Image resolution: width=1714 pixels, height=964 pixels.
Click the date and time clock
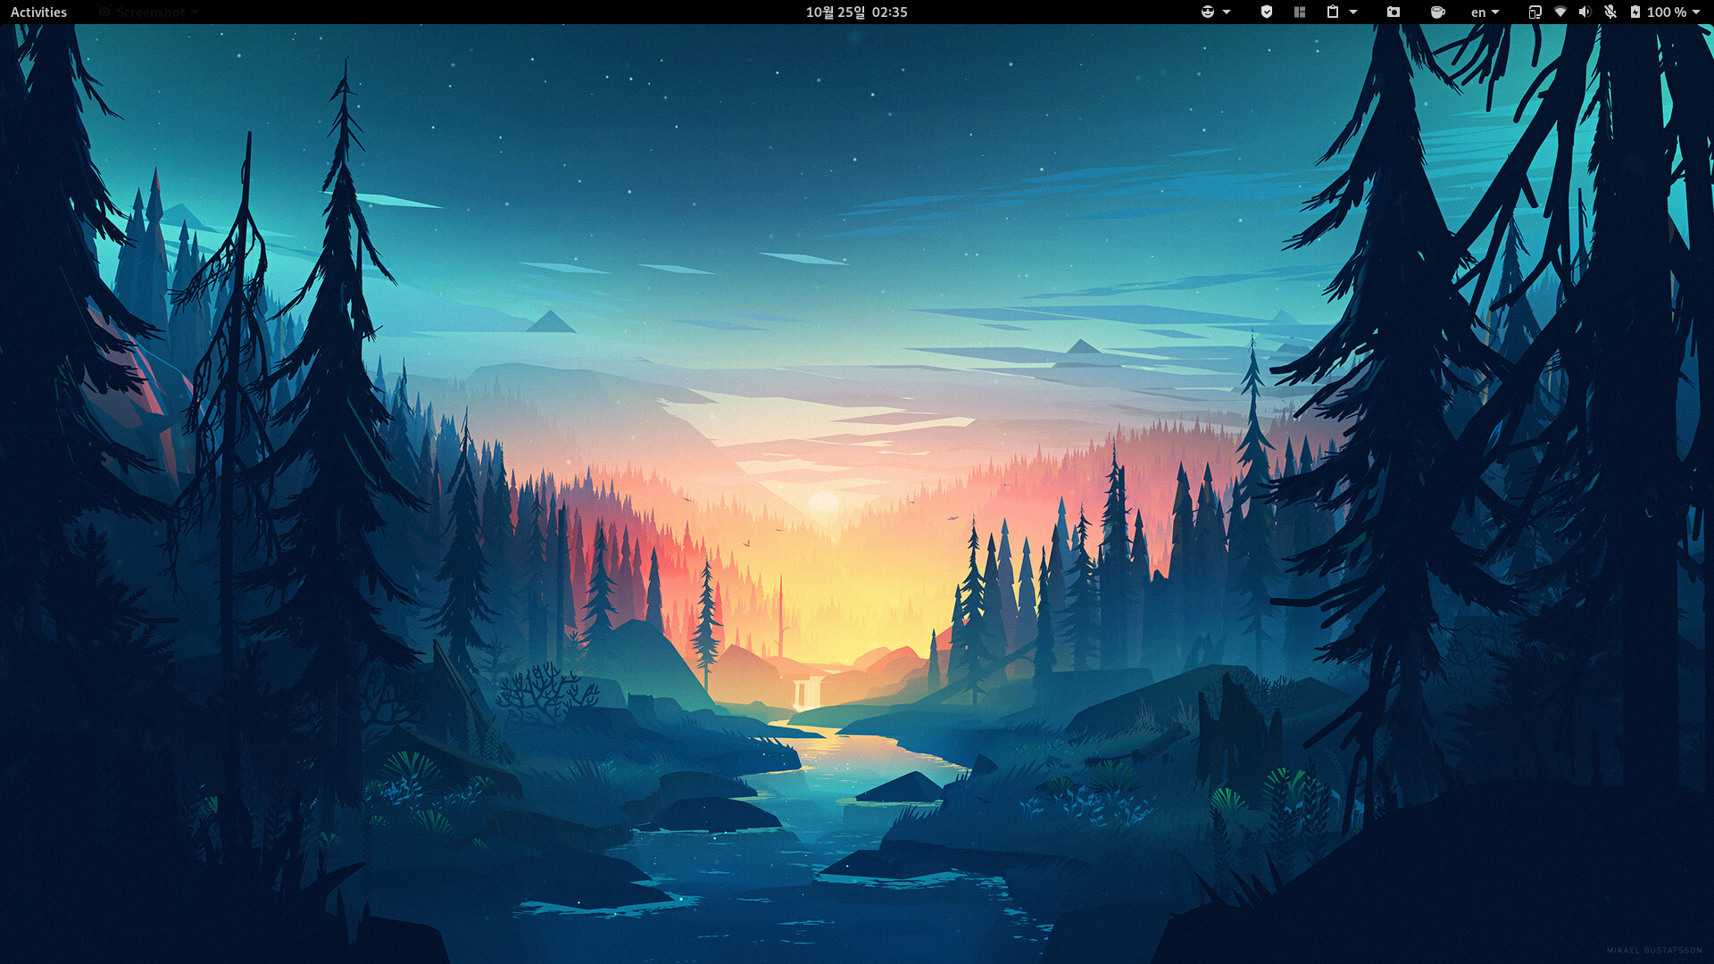856,12
